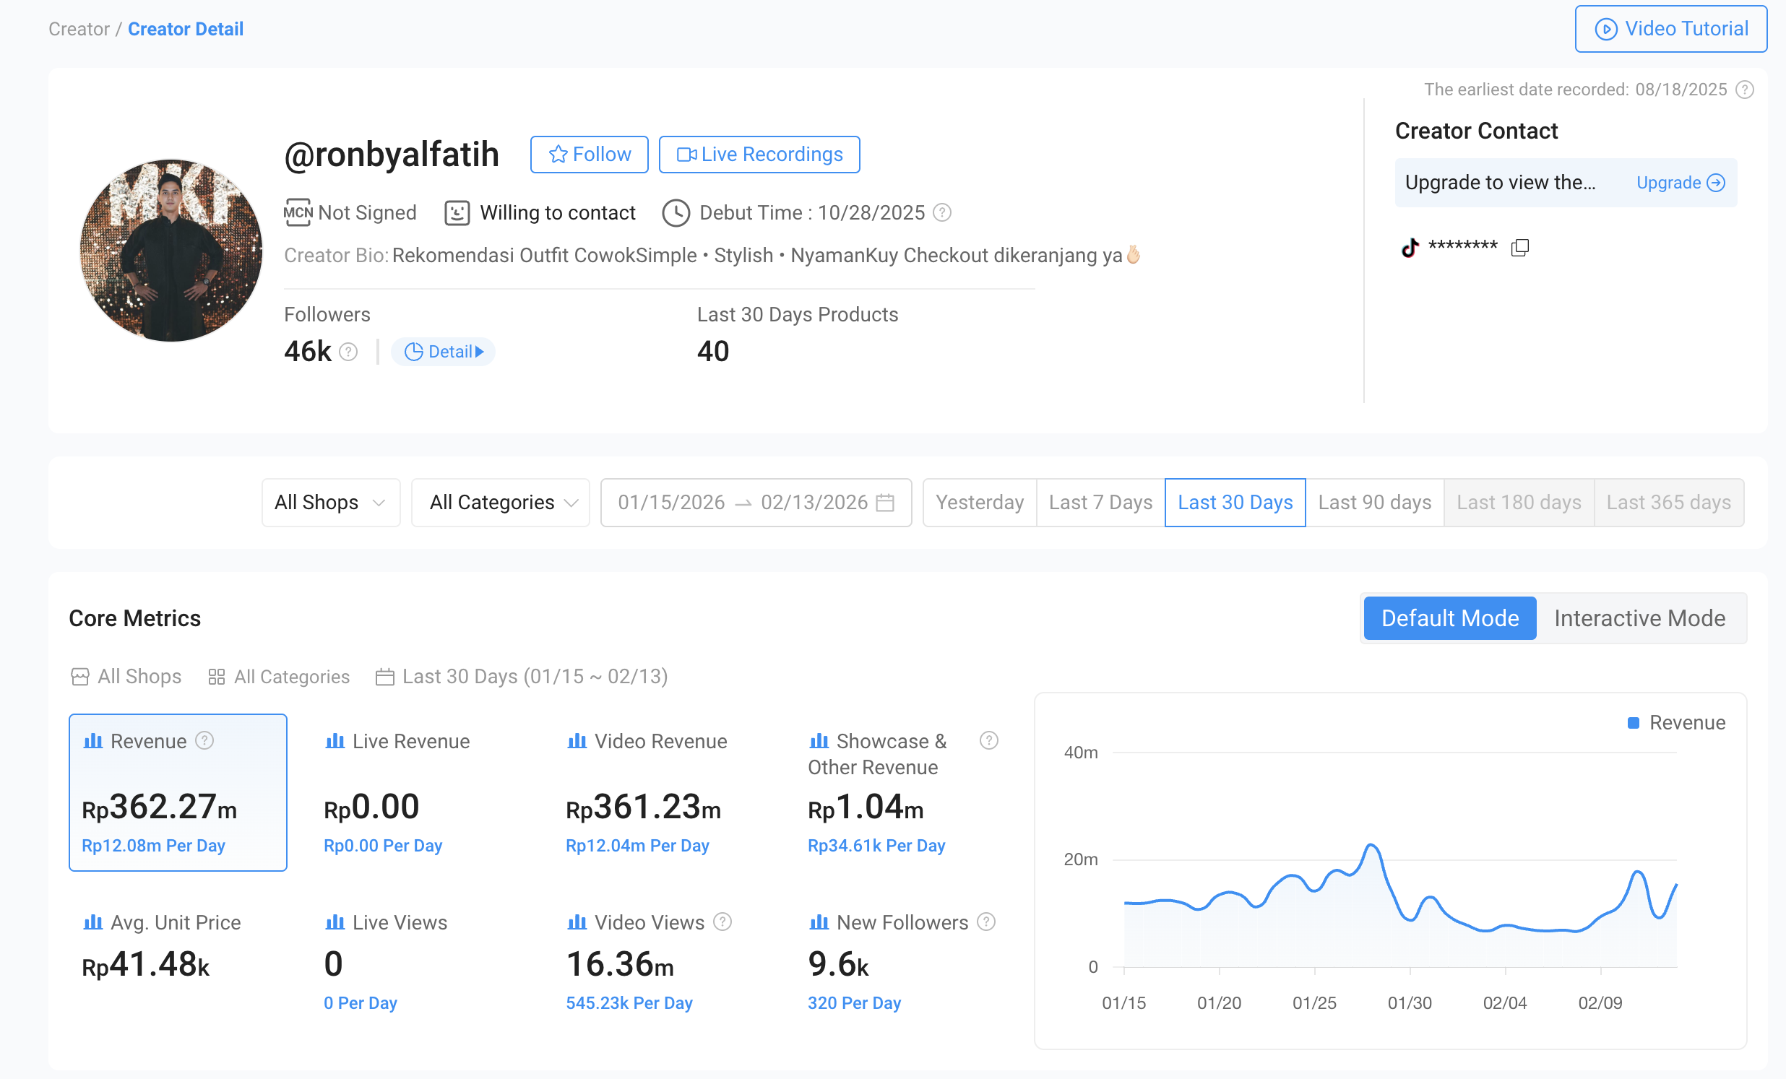
Task: Open the All Shops dropdown
Action: 330,501
